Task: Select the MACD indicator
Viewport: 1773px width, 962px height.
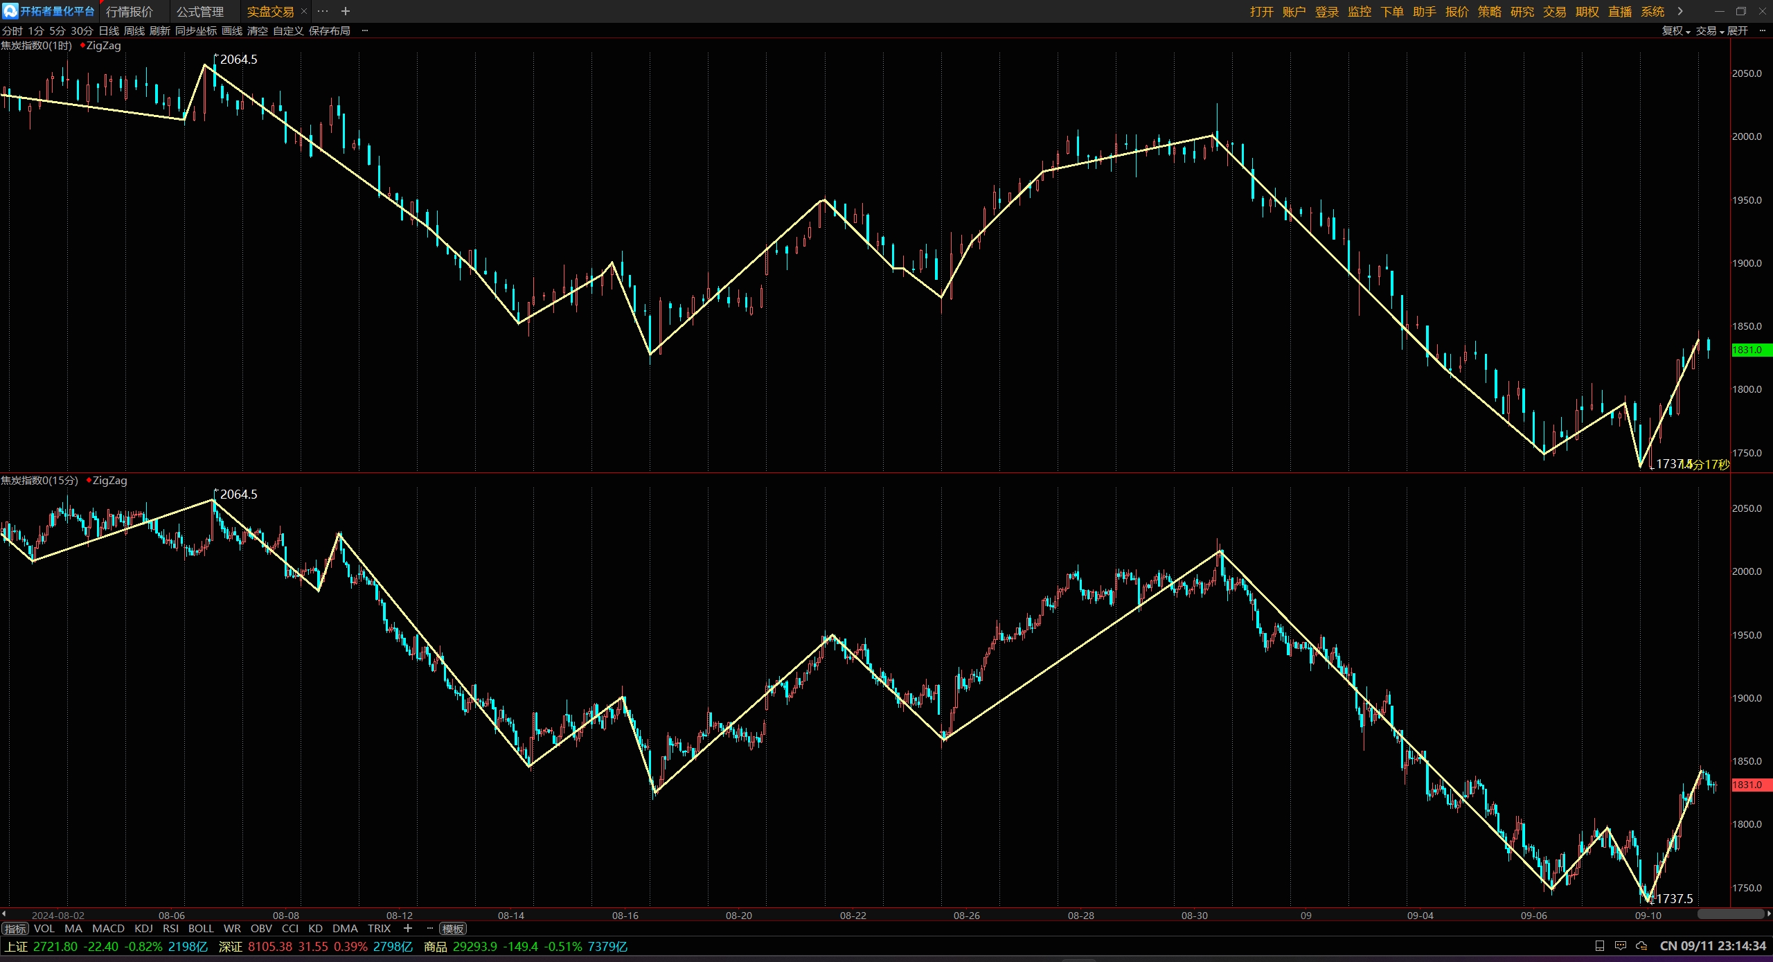Action: pos(109,928)
